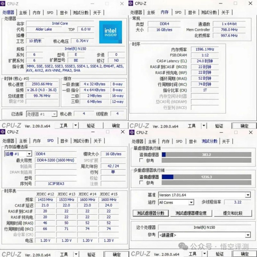Open 主板 tab in SPD window
This screenshot has height=257, width=257.
pos(23,141)
